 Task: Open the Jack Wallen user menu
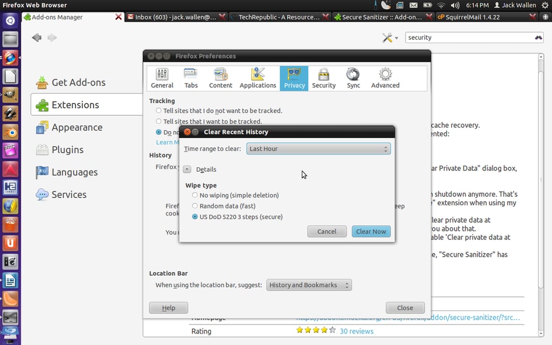515,5
